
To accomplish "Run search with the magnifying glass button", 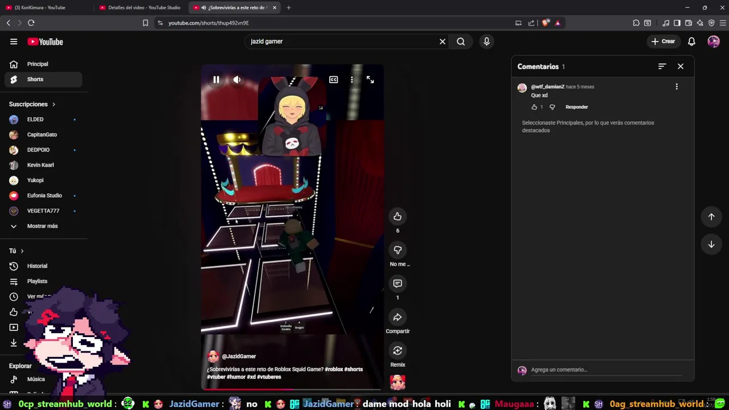I will (x=461, y=42).
